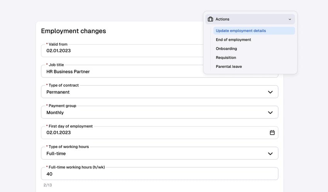
Task: Click the Monthly payment group value
Action: point(55,113)
